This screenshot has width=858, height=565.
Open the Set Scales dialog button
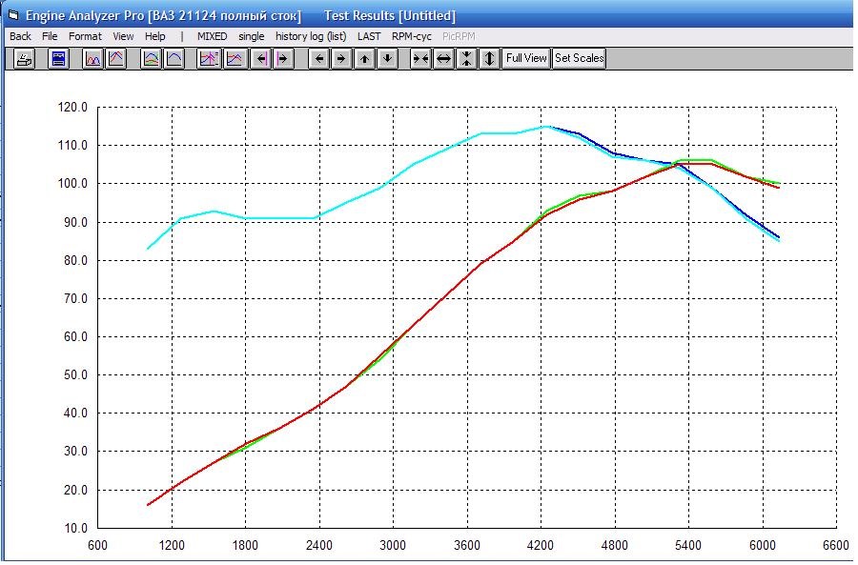coord(579,58)
